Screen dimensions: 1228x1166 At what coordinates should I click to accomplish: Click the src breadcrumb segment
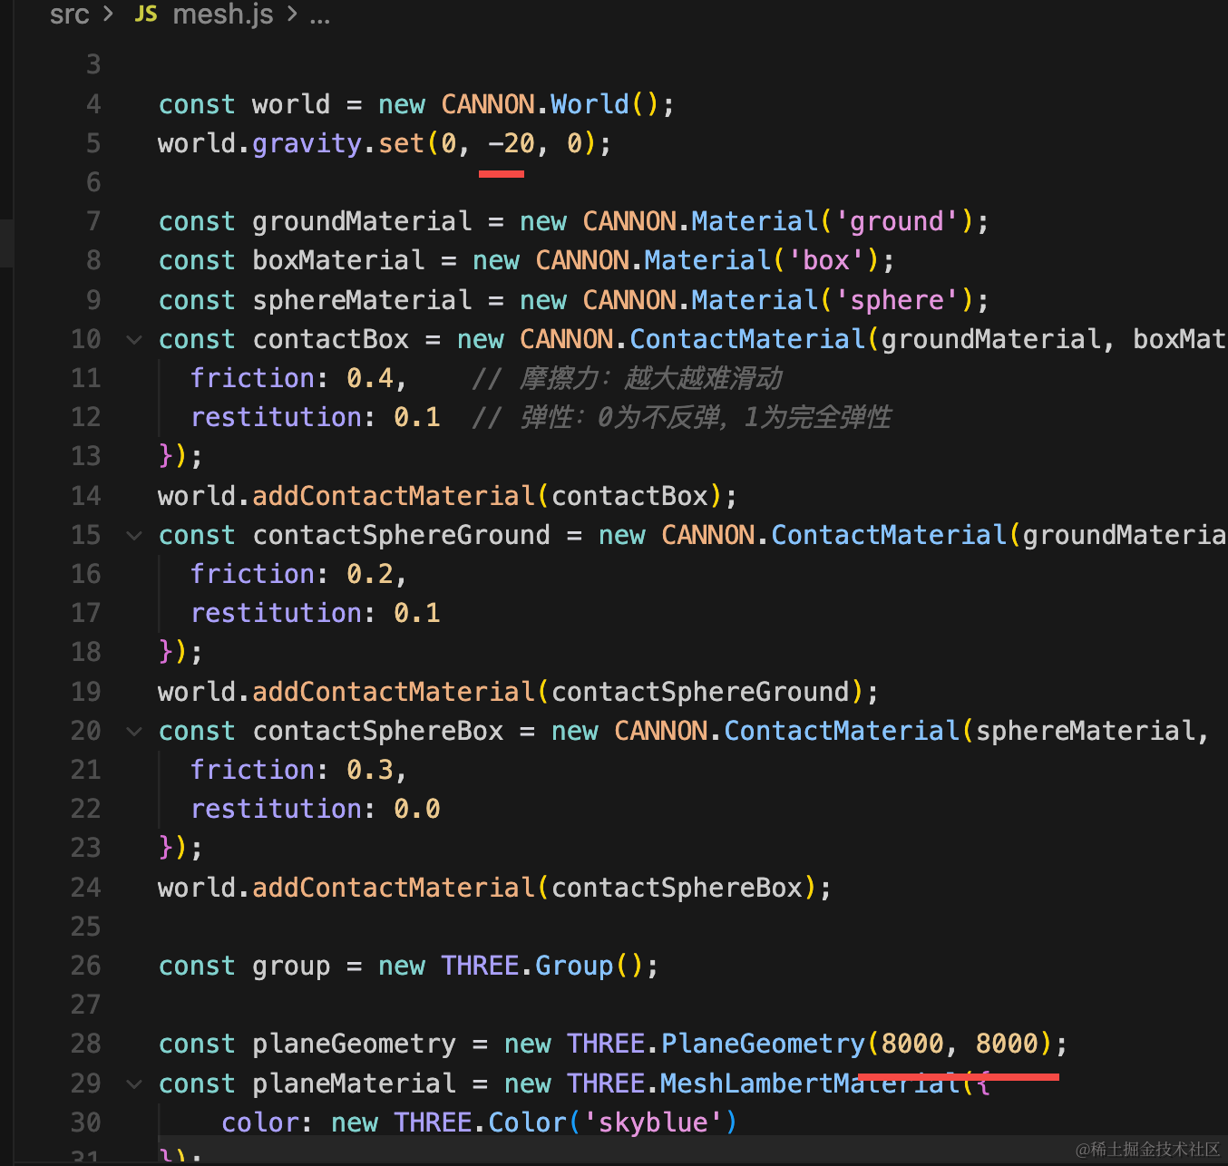tap(69, 15)
